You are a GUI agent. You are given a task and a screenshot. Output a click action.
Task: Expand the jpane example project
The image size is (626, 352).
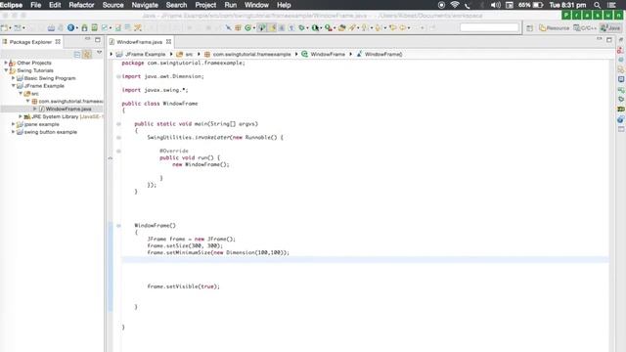coord(13,124)
